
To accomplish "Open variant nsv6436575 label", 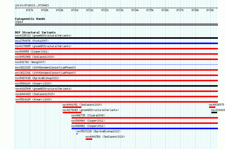I will pyautogui.click(x=216, y=105).
